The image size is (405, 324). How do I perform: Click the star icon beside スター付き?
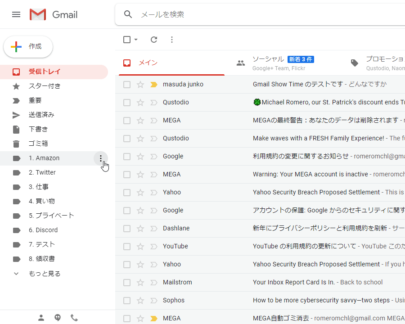point(16,86)
